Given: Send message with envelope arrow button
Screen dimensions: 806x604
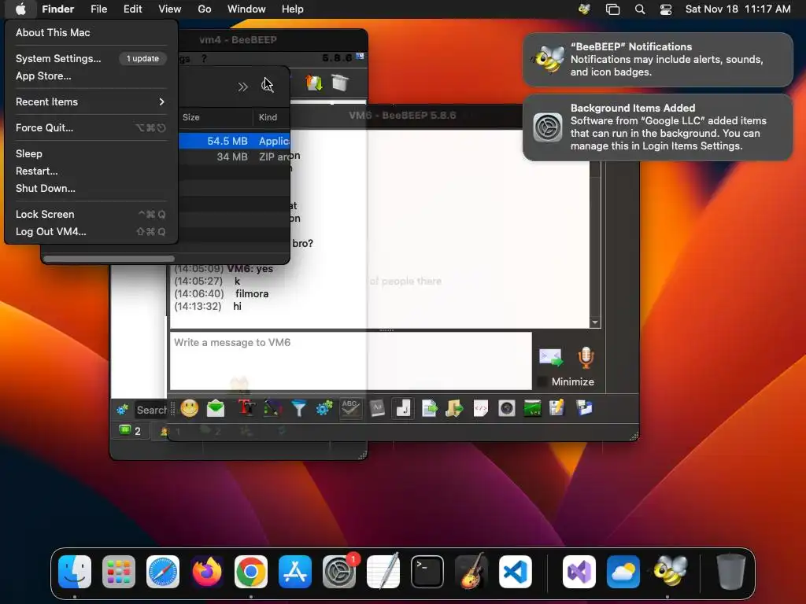Looking at the screenshot, I should 551,357.
